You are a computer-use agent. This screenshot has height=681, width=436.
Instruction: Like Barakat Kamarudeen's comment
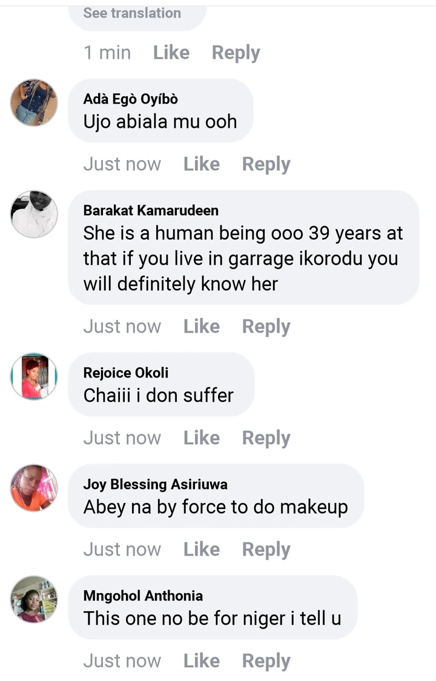(202, 327)
